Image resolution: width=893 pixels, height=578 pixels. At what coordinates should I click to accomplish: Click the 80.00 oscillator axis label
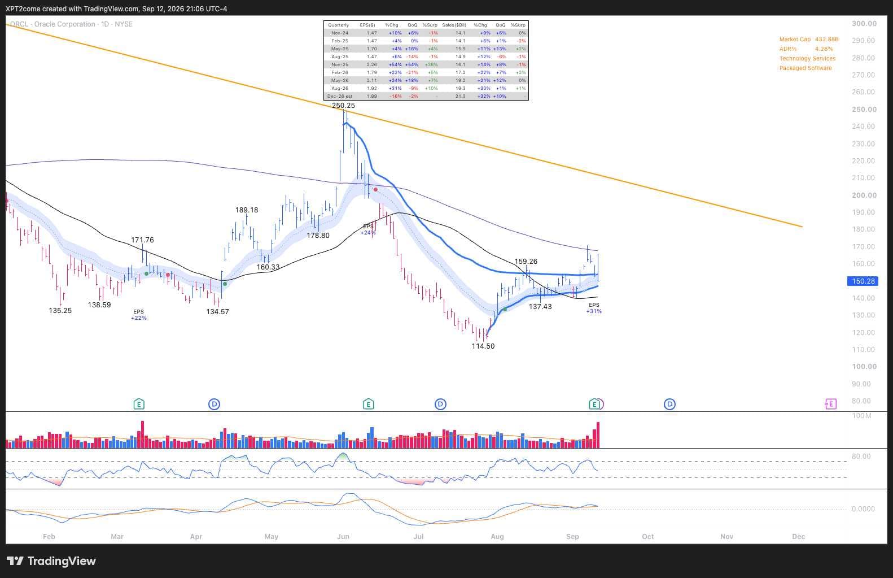click(861, 457)
